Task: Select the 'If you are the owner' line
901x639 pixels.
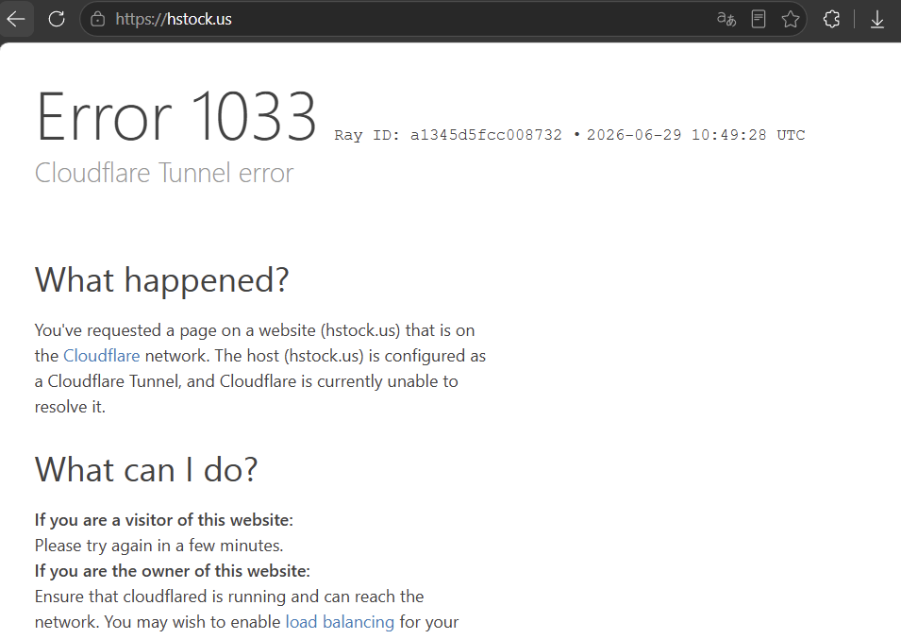Action: coord(172,571)
